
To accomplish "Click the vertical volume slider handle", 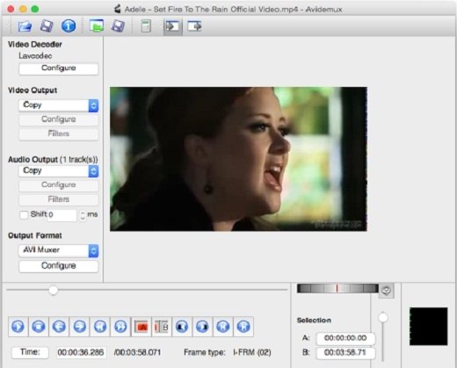I will [383, 318].
